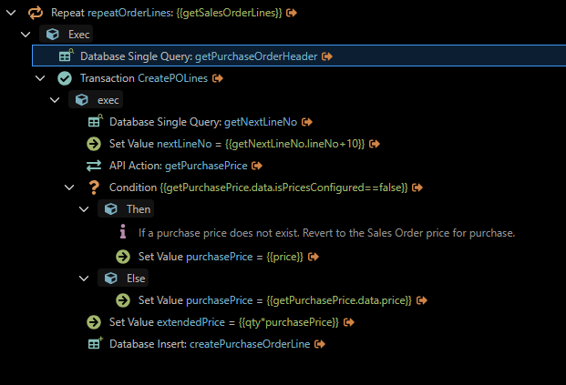Click the database icon beside getPurchaseOrderHeader
This screenshot has height=385, width=566.
tap(66, 56)
